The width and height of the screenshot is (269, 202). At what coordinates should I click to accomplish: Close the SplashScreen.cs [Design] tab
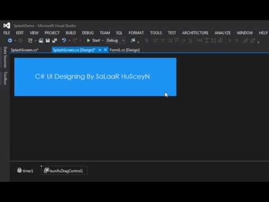(x=105, y=50)
